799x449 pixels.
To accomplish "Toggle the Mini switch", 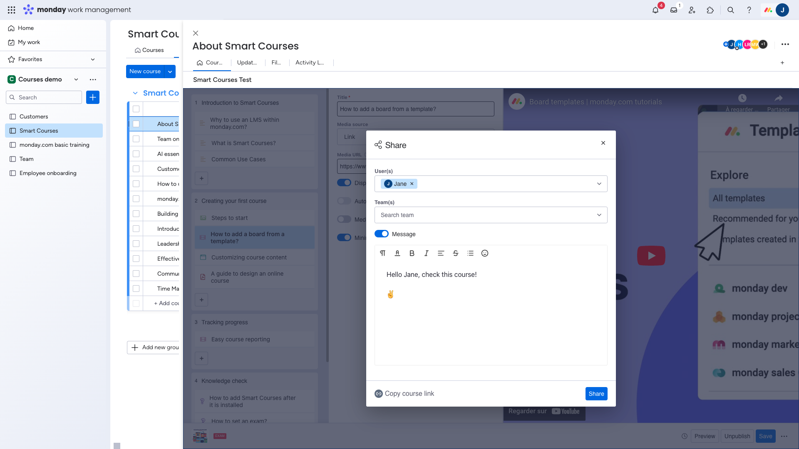I will coord(344,237).
